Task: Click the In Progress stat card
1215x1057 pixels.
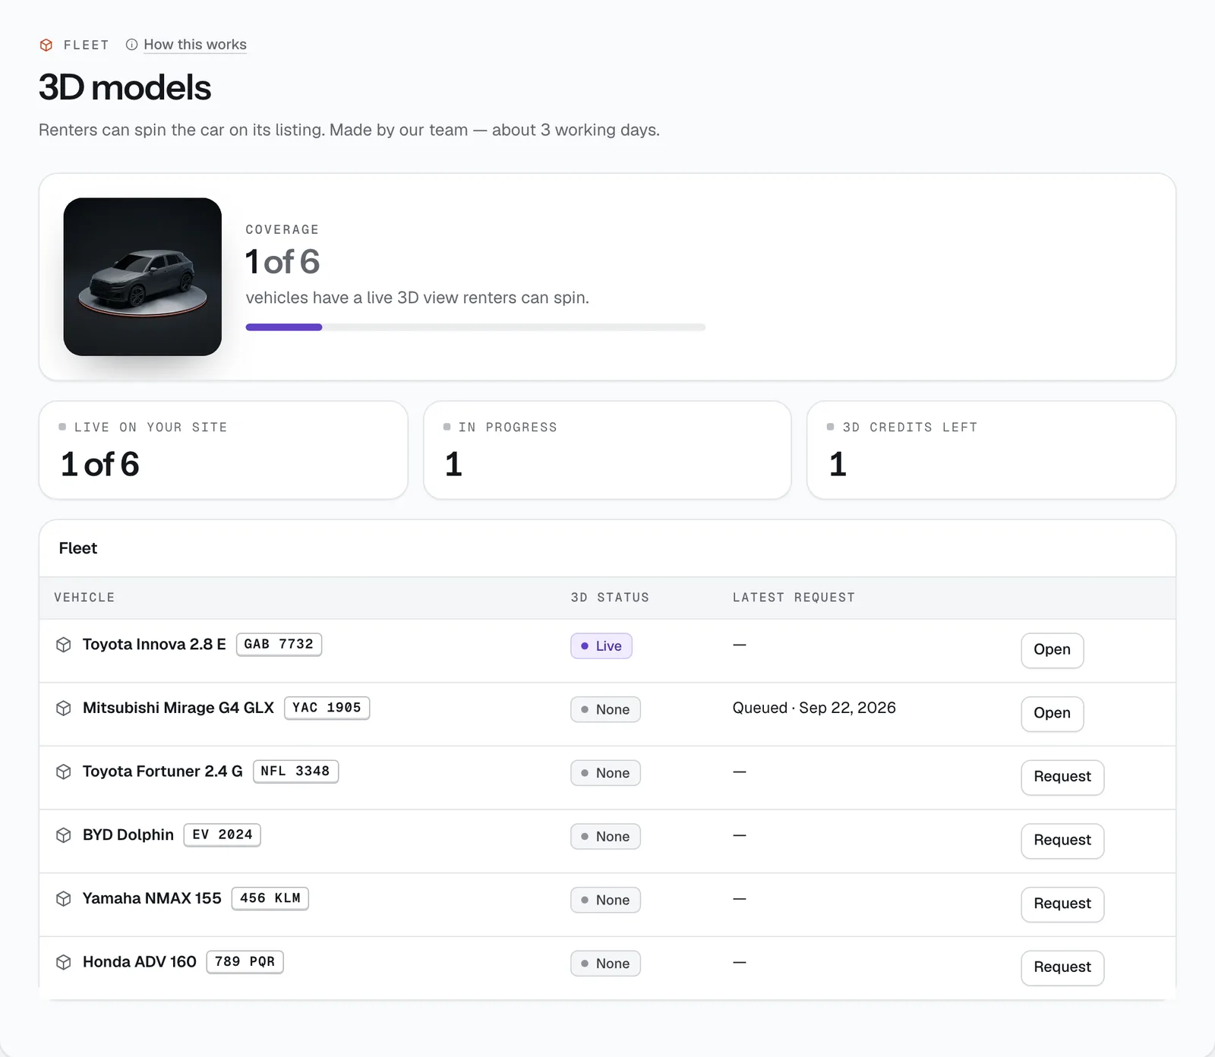Action: 607,450
